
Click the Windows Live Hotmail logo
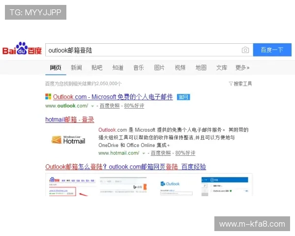(68, 140)
